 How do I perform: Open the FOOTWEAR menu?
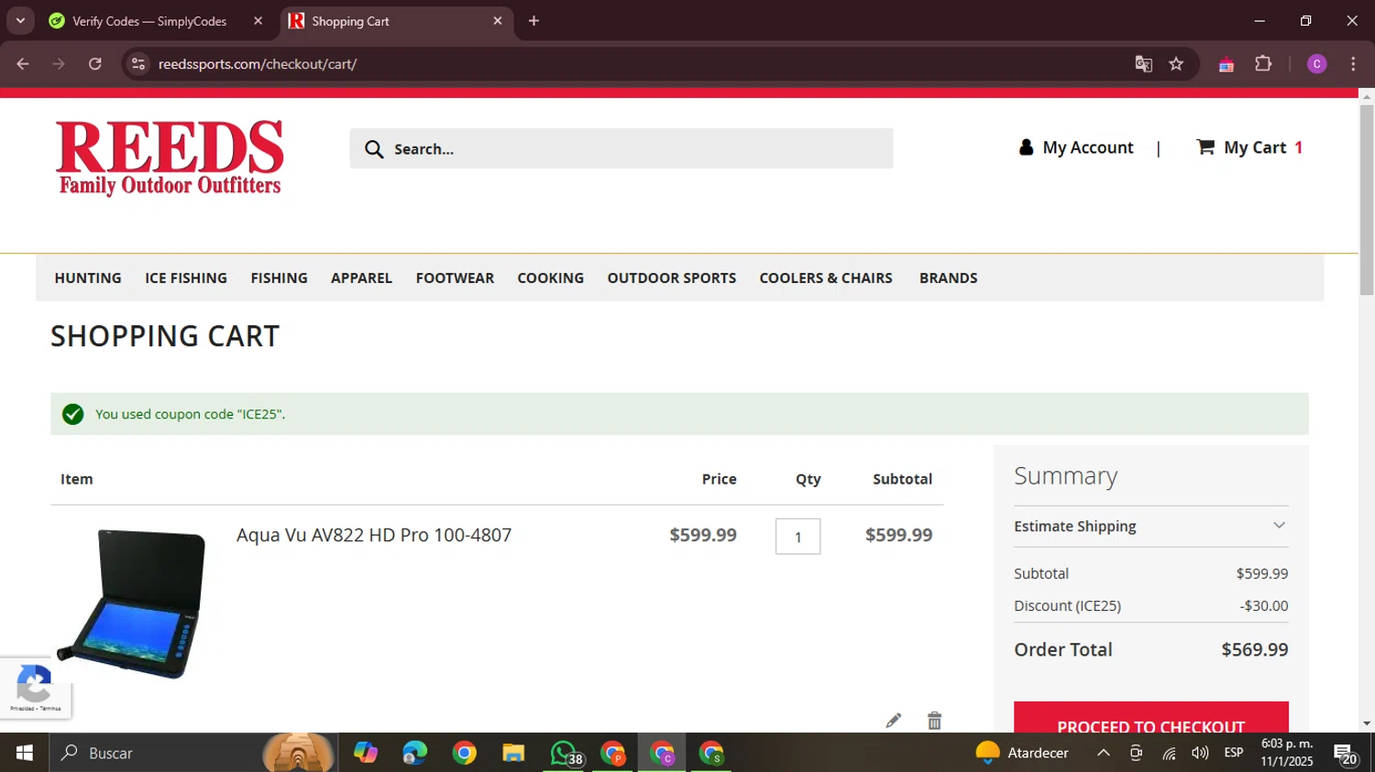[455, 278]
